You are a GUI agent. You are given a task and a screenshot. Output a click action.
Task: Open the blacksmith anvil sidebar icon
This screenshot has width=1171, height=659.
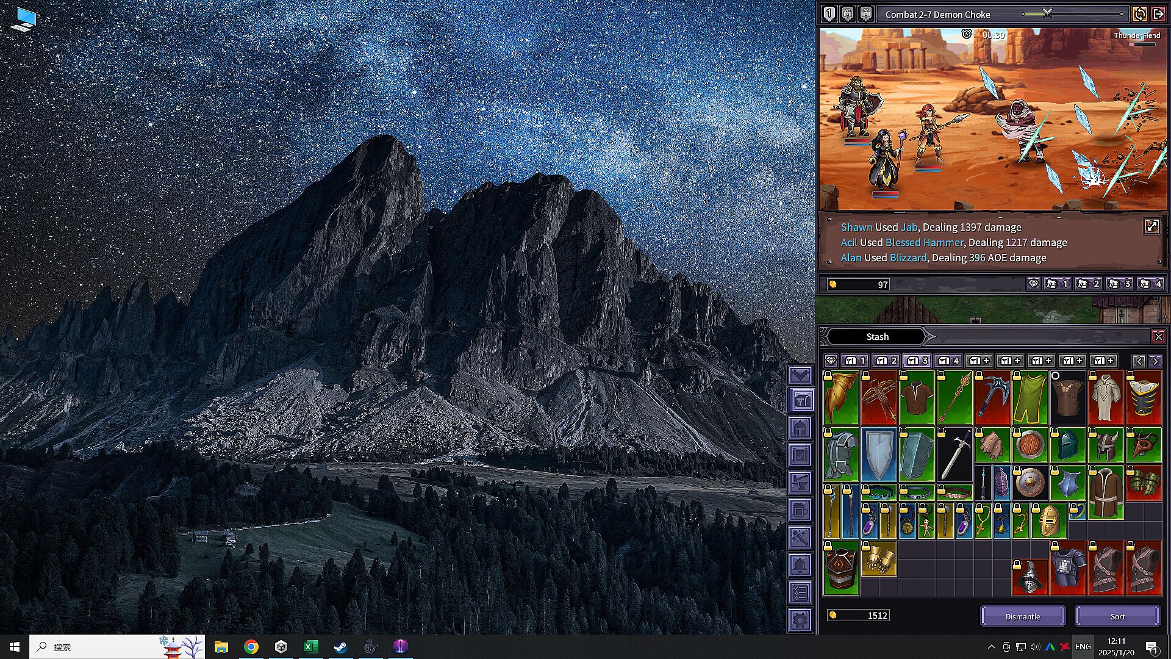pyautogui.click(x=800, y=483)
